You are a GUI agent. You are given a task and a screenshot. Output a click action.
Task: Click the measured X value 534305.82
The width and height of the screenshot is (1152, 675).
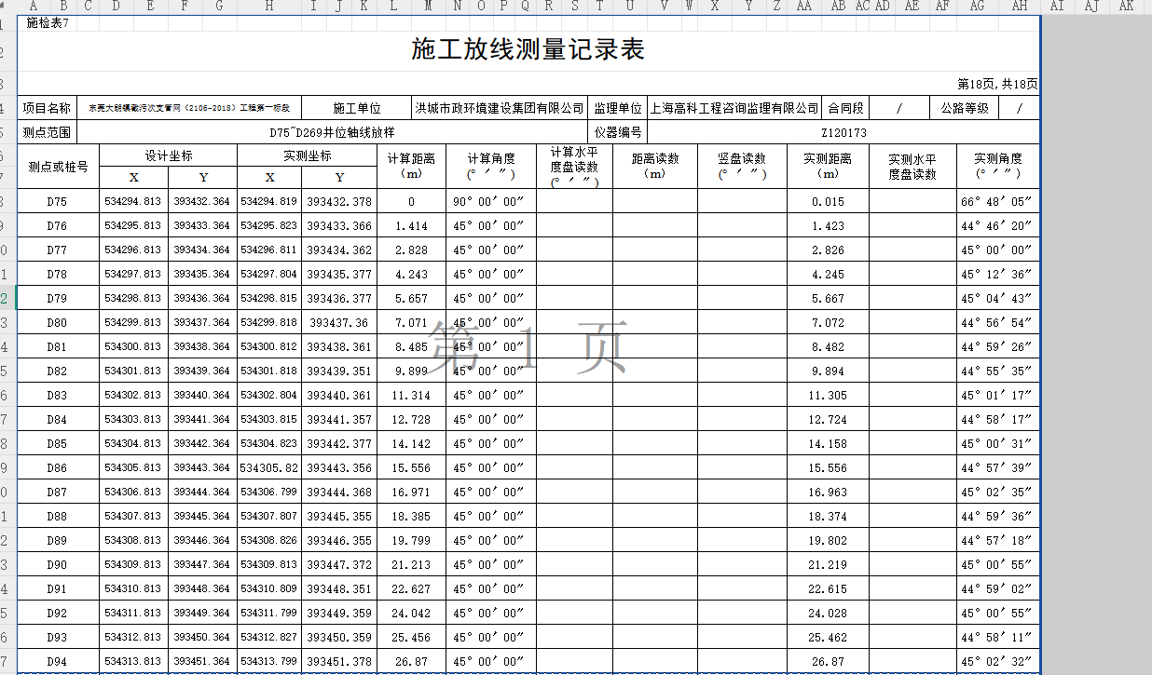tap(269, 467)
